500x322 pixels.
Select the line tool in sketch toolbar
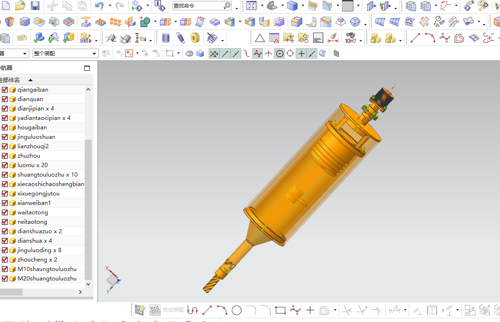point(207,310)
